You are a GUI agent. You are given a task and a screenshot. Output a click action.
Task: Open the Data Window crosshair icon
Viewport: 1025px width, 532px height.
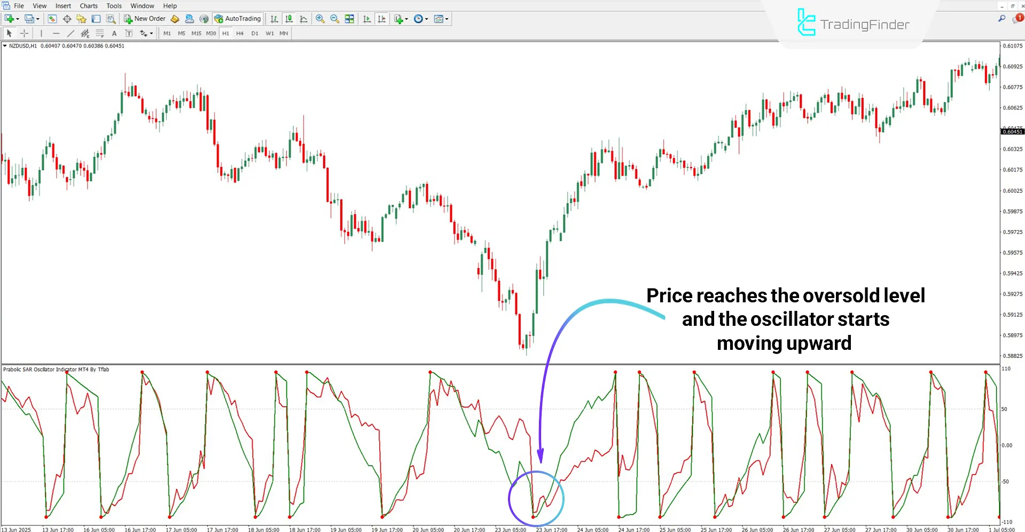point(67,19)
